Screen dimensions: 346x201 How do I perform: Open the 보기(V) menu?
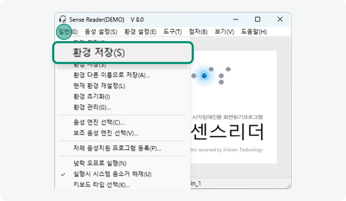pyautogui.click(x=224, y=32)
